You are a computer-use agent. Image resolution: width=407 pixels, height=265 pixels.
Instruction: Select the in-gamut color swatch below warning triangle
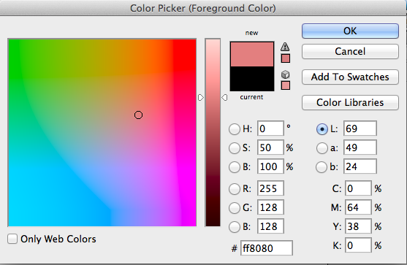pyautogui.click(x=286, y=58)
